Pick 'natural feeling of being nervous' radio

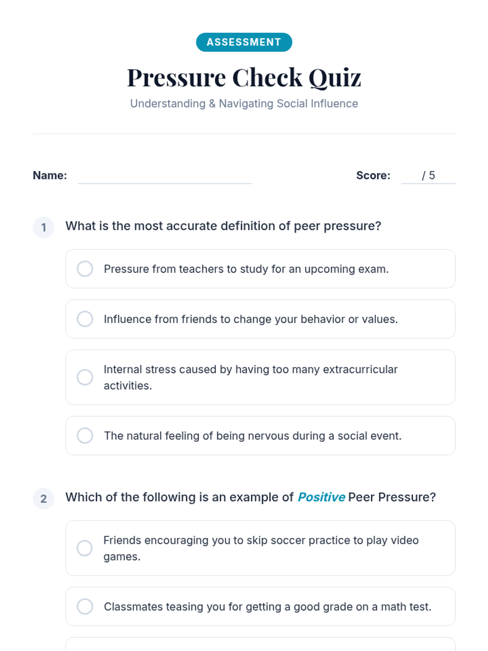tap(85, 436)
